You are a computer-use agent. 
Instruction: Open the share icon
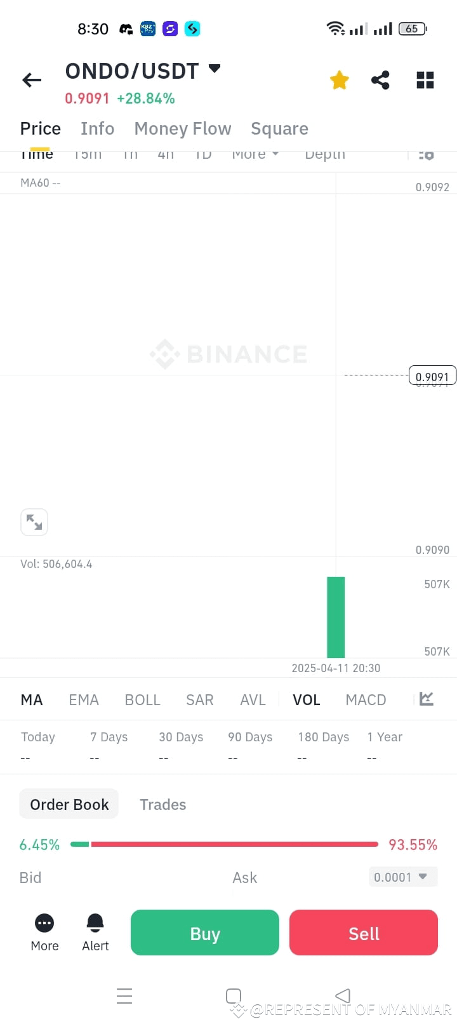380,80
